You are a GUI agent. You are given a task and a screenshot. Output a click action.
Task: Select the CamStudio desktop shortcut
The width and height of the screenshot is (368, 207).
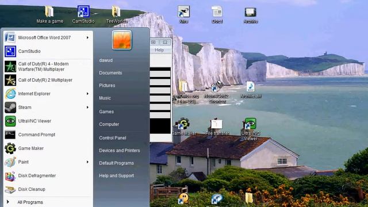pos(83,14)
